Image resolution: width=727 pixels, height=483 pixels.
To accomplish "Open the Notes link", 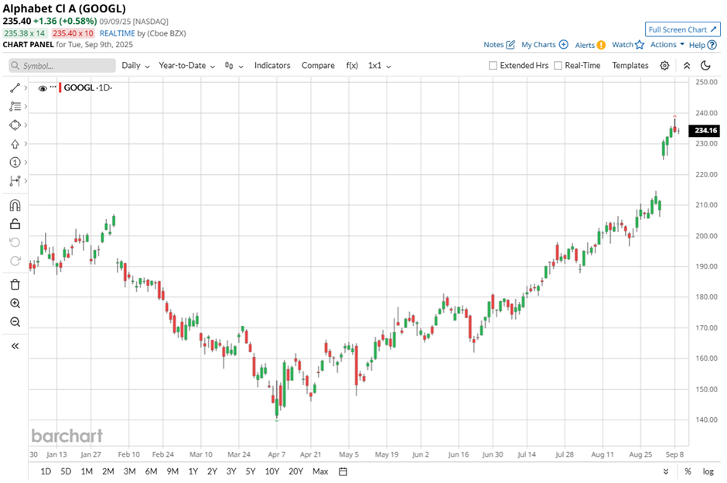I will (x=499, y=45).
